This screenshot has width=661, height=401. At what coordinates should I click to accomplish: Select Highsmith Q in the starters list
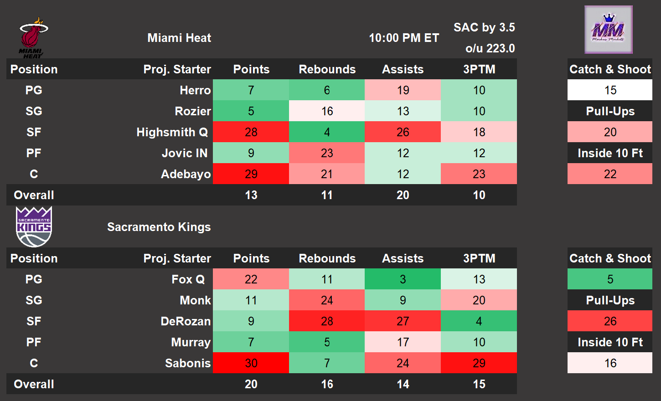click(172, 132)
